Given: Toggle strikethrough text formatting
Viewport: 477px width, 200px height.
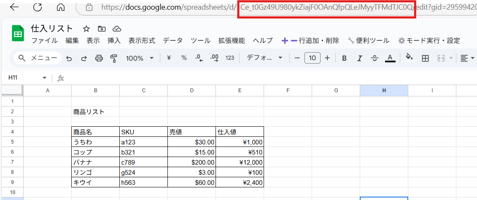Looking at the screenshot, I should [x=375, y=59].
